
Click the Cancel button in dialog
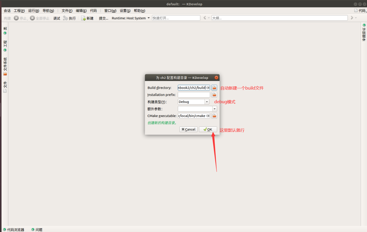click(x=188, y=129)
